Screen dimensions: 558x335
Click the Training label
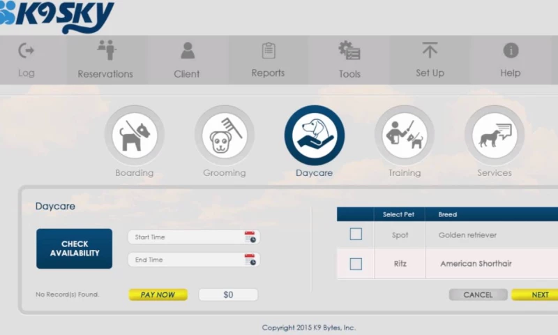(x=405, y=173)
